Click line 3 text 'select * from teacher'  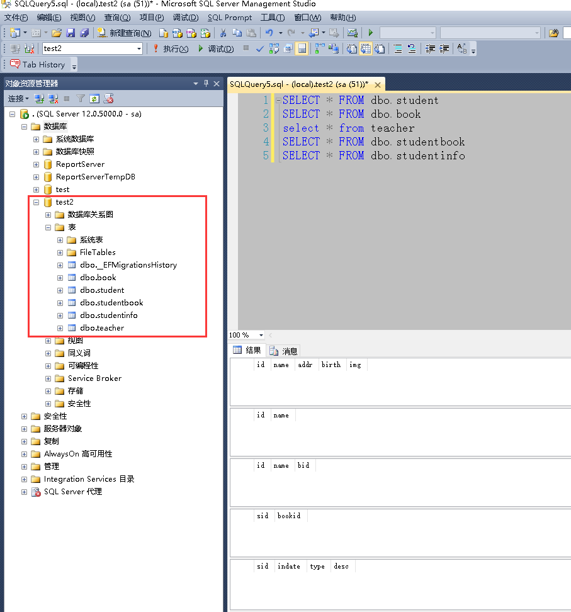[x=349, y=128]
